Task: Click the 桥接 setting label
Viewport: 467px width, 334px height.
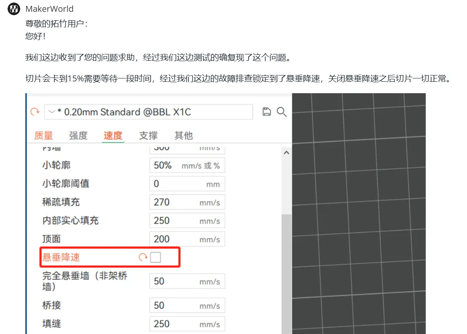Action: coord(51,305)
